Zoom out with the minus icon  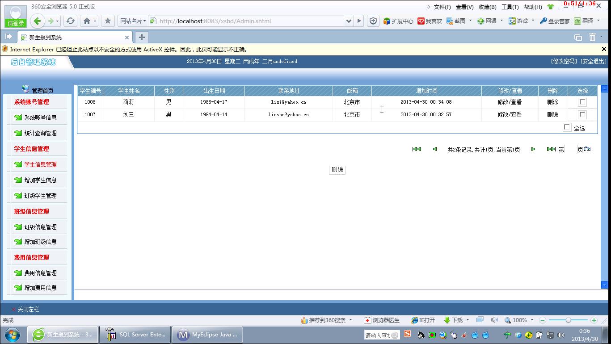tap(543, 320)
